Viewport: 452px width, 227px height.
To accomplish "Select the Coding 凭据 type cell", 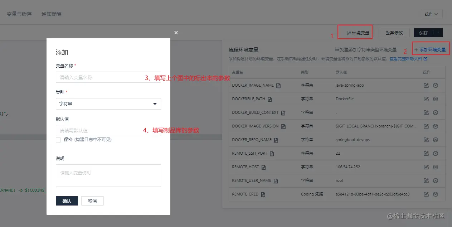I will tap(312, 194).
